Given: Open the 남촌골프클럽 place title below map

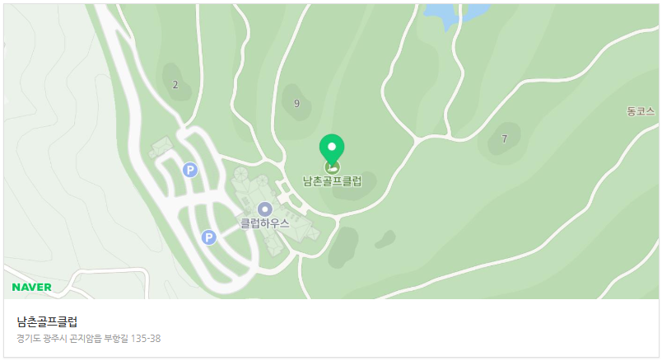Looking at the screenshot, I should [47, 322].
